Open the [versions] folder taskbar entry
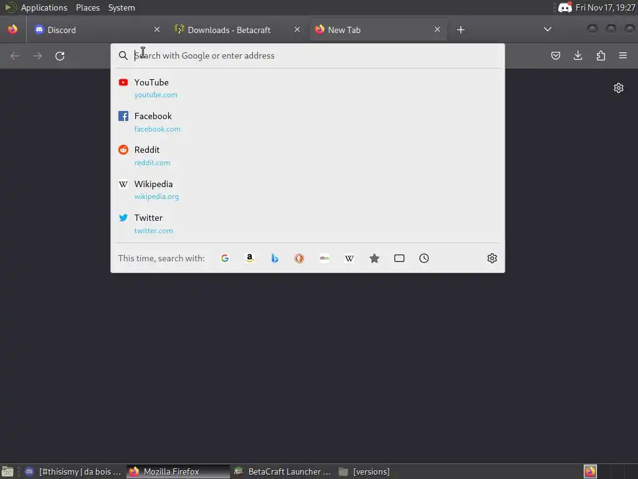Viewport: 638px width, 479px height. pyautogui.click(x=364, y=472)
